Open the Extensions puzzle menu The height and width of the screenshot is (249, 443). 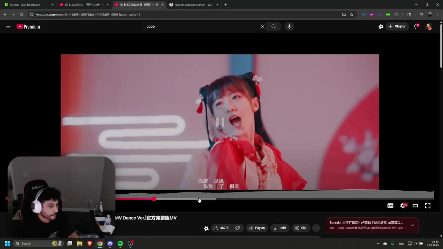pyautogui.click(x=397, y=15)
